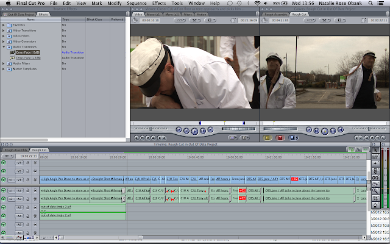Screen dimensions: 390x244
Task: Toggle Auto Select on track V2
Action: (35, 171)
